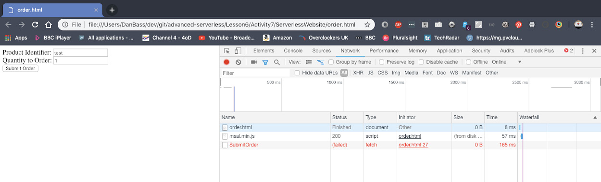Open the browser home page icon
This screenshot has width=601, height=182.
click(x=48, y=24)
